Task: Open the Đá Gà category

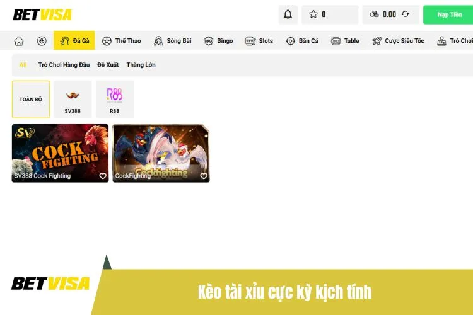Action: coord(74,40)
